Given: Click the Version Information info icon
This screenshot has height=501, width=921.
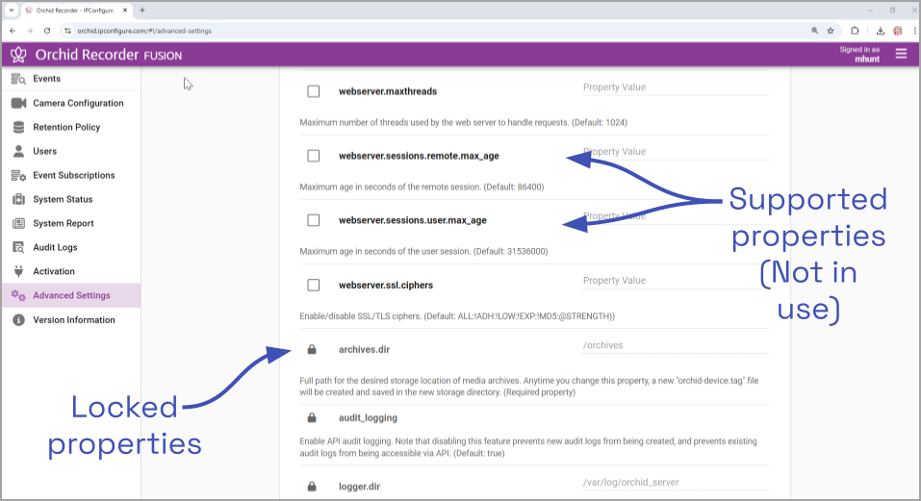Looking at the screenshot, I should (19, 319).
